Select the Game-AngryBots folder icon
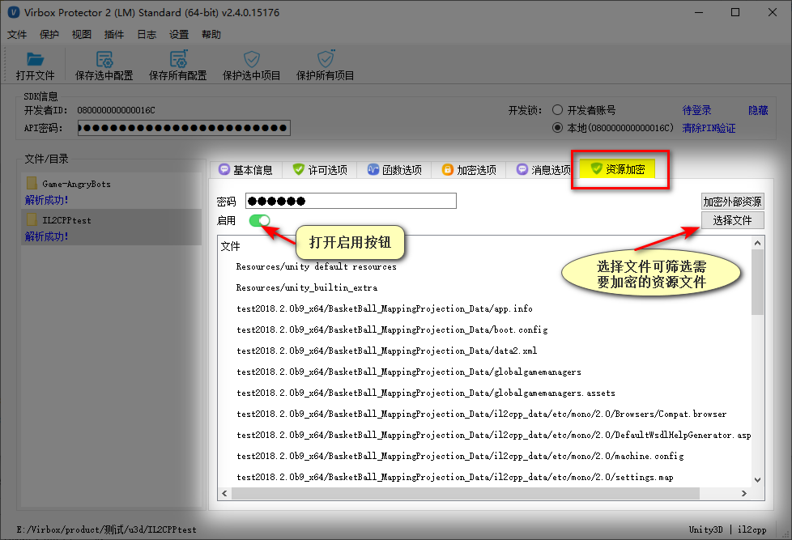 32,183
